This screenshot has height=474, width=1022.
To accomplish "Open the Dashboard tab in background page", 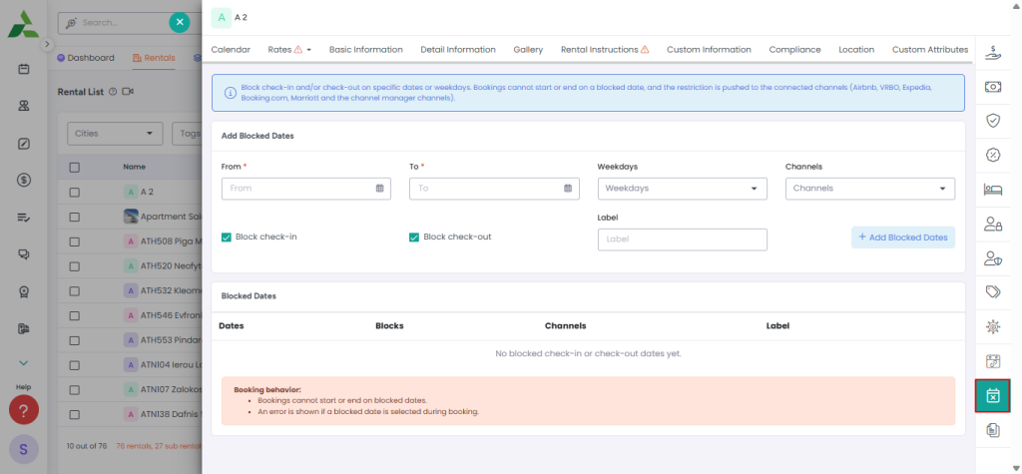I will pyautogui.click(x=86, y=58).
